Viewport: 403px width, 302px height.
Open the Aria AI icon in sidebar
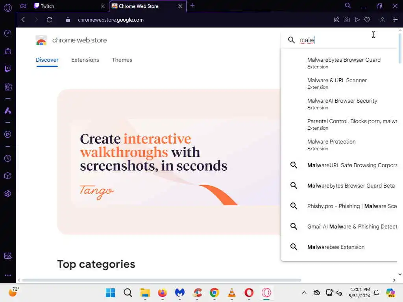pos(8,110)
